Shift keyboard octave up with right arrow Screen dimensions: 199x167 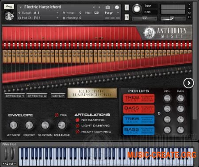(x=15, y=163)
